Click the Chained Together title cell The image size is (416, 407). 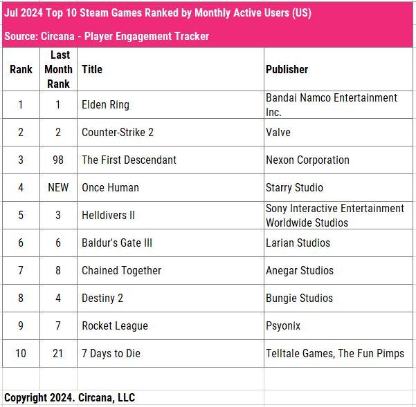pos(121,270)
